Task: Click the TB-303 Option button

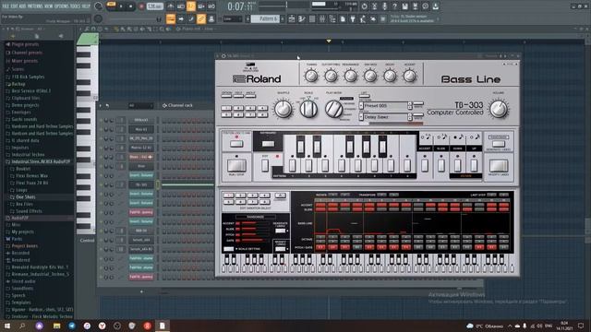Action: (x=227, y=96)
